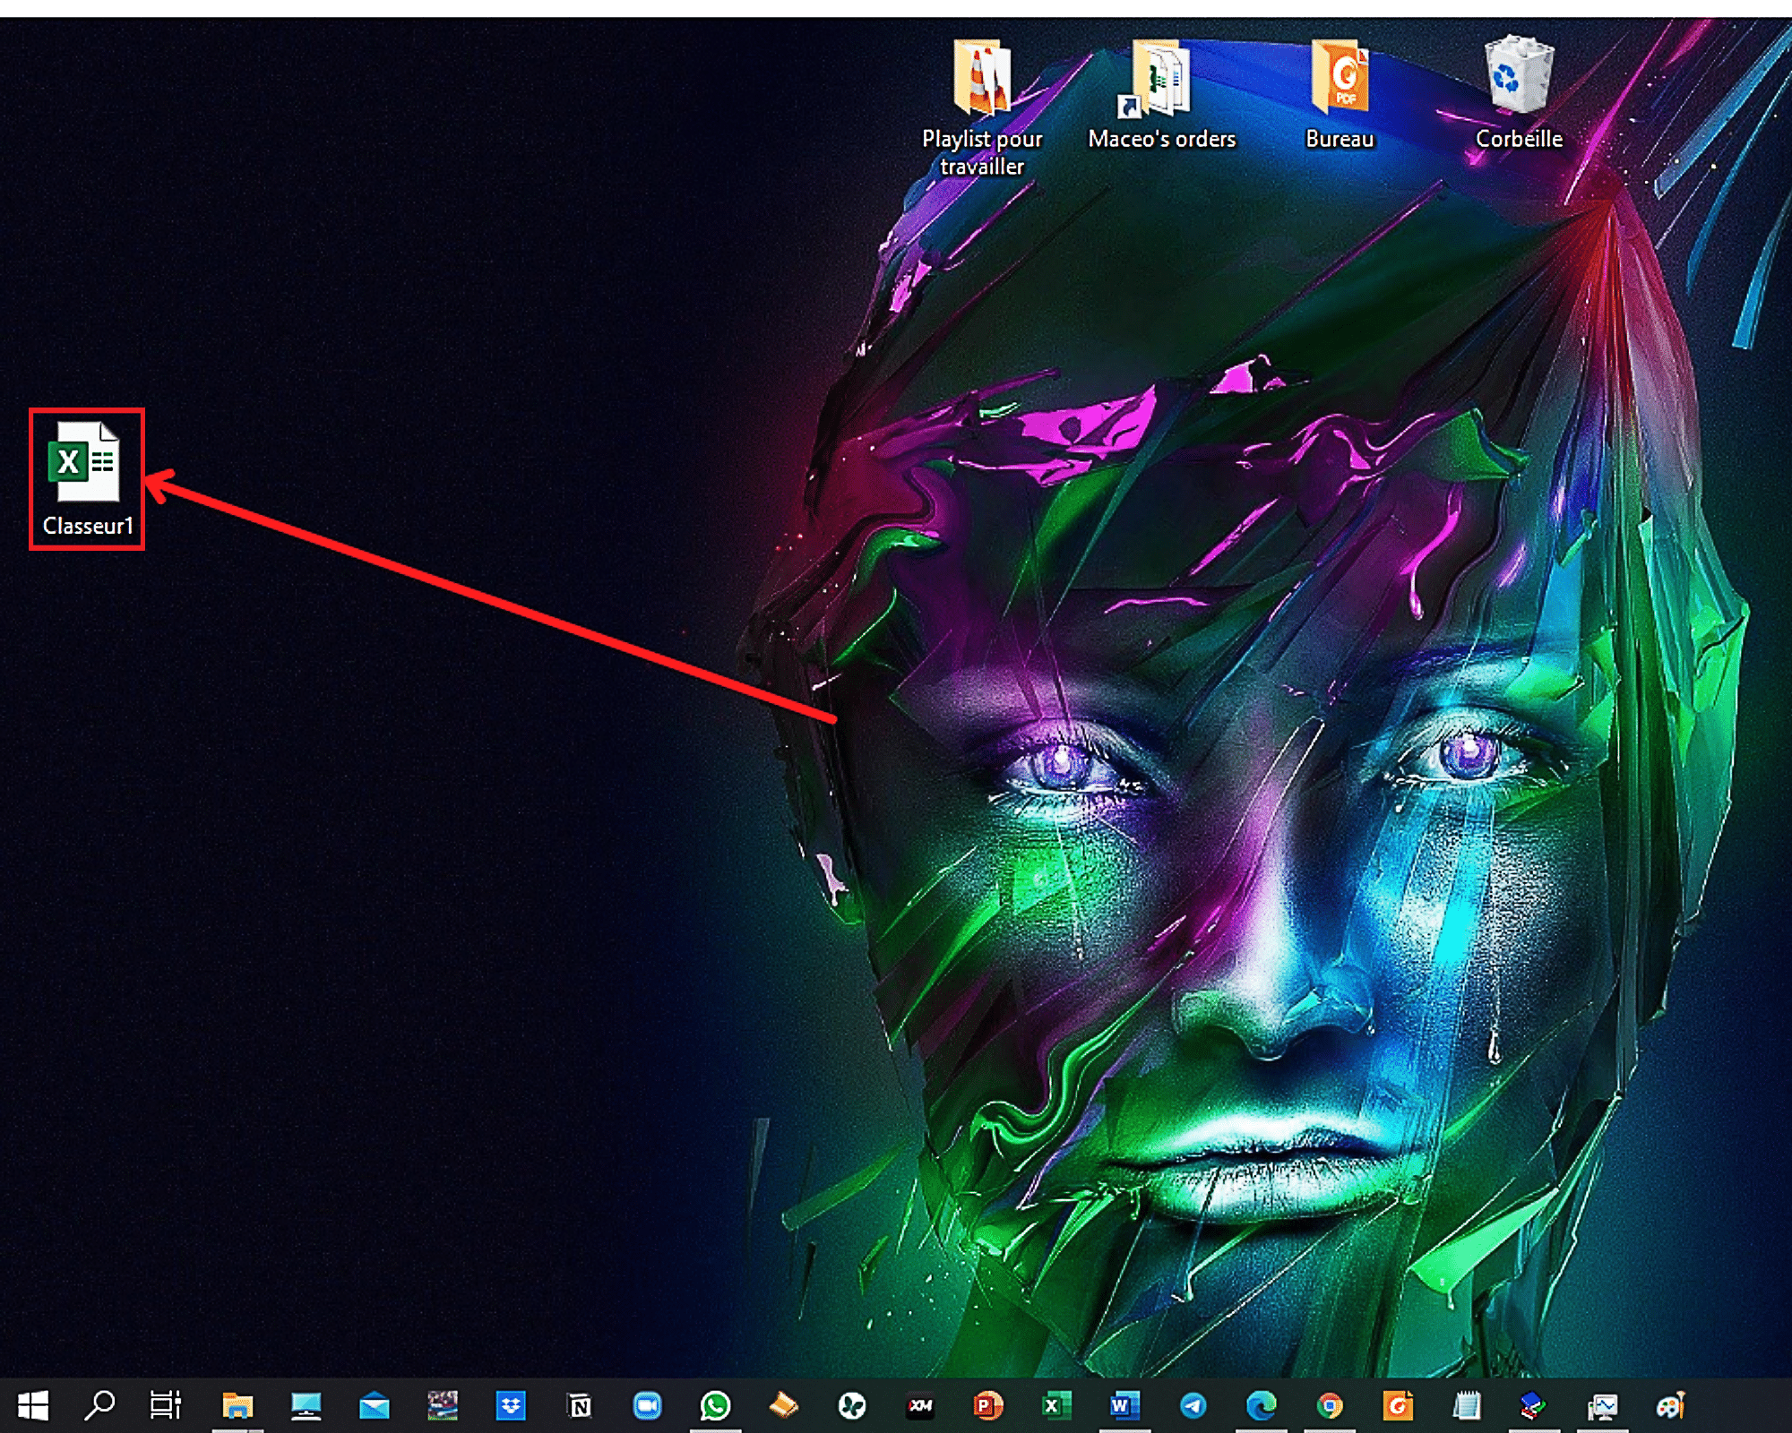
Task: Open the green butterfly app in the taskbar
Action: pos(852,1406)
